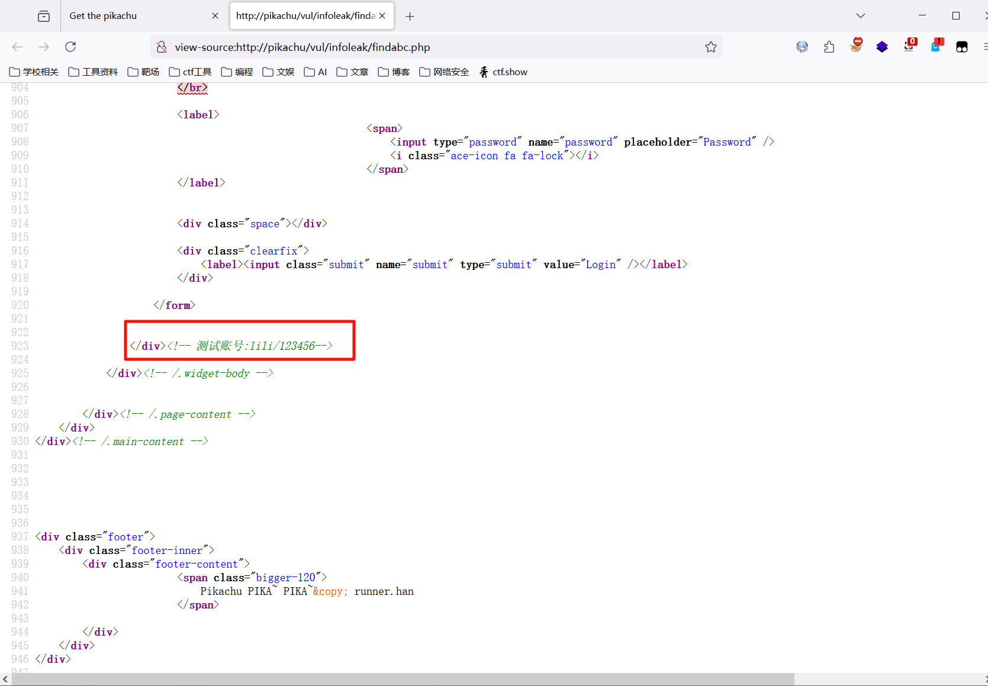Click the address bar URL field

point(435,47)
